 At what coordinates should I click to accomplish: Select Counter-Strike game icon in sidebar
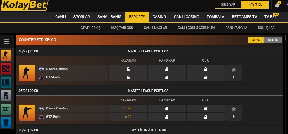6,55
